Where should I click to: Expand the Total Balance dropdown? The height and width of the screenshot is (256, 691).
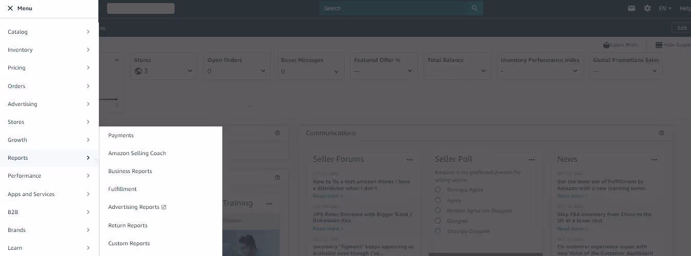[483, 71]
